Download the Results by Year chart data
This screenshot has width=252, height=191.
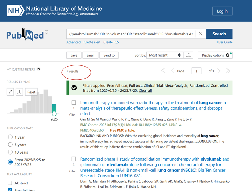[x=19, y=92]
